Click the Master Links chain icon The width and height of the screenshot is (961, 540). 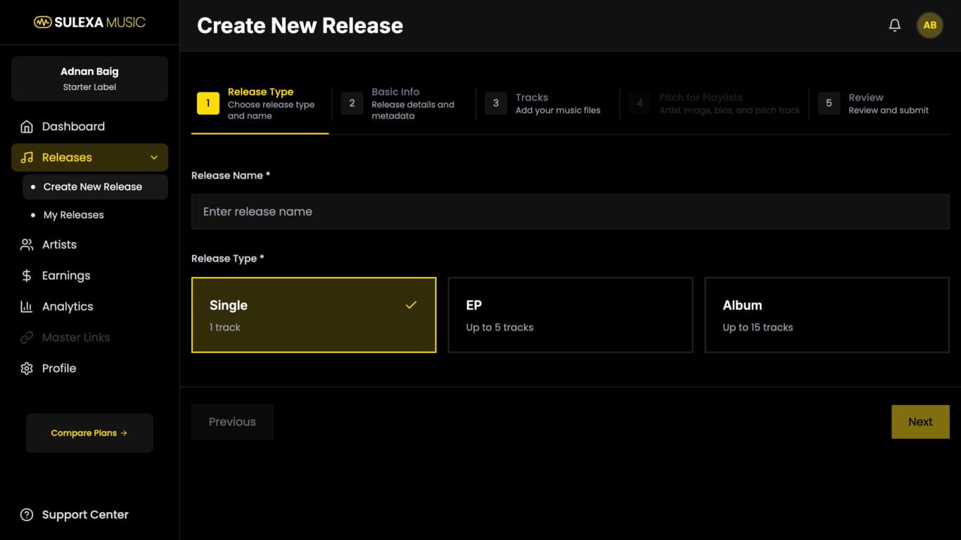pos(27,337)
